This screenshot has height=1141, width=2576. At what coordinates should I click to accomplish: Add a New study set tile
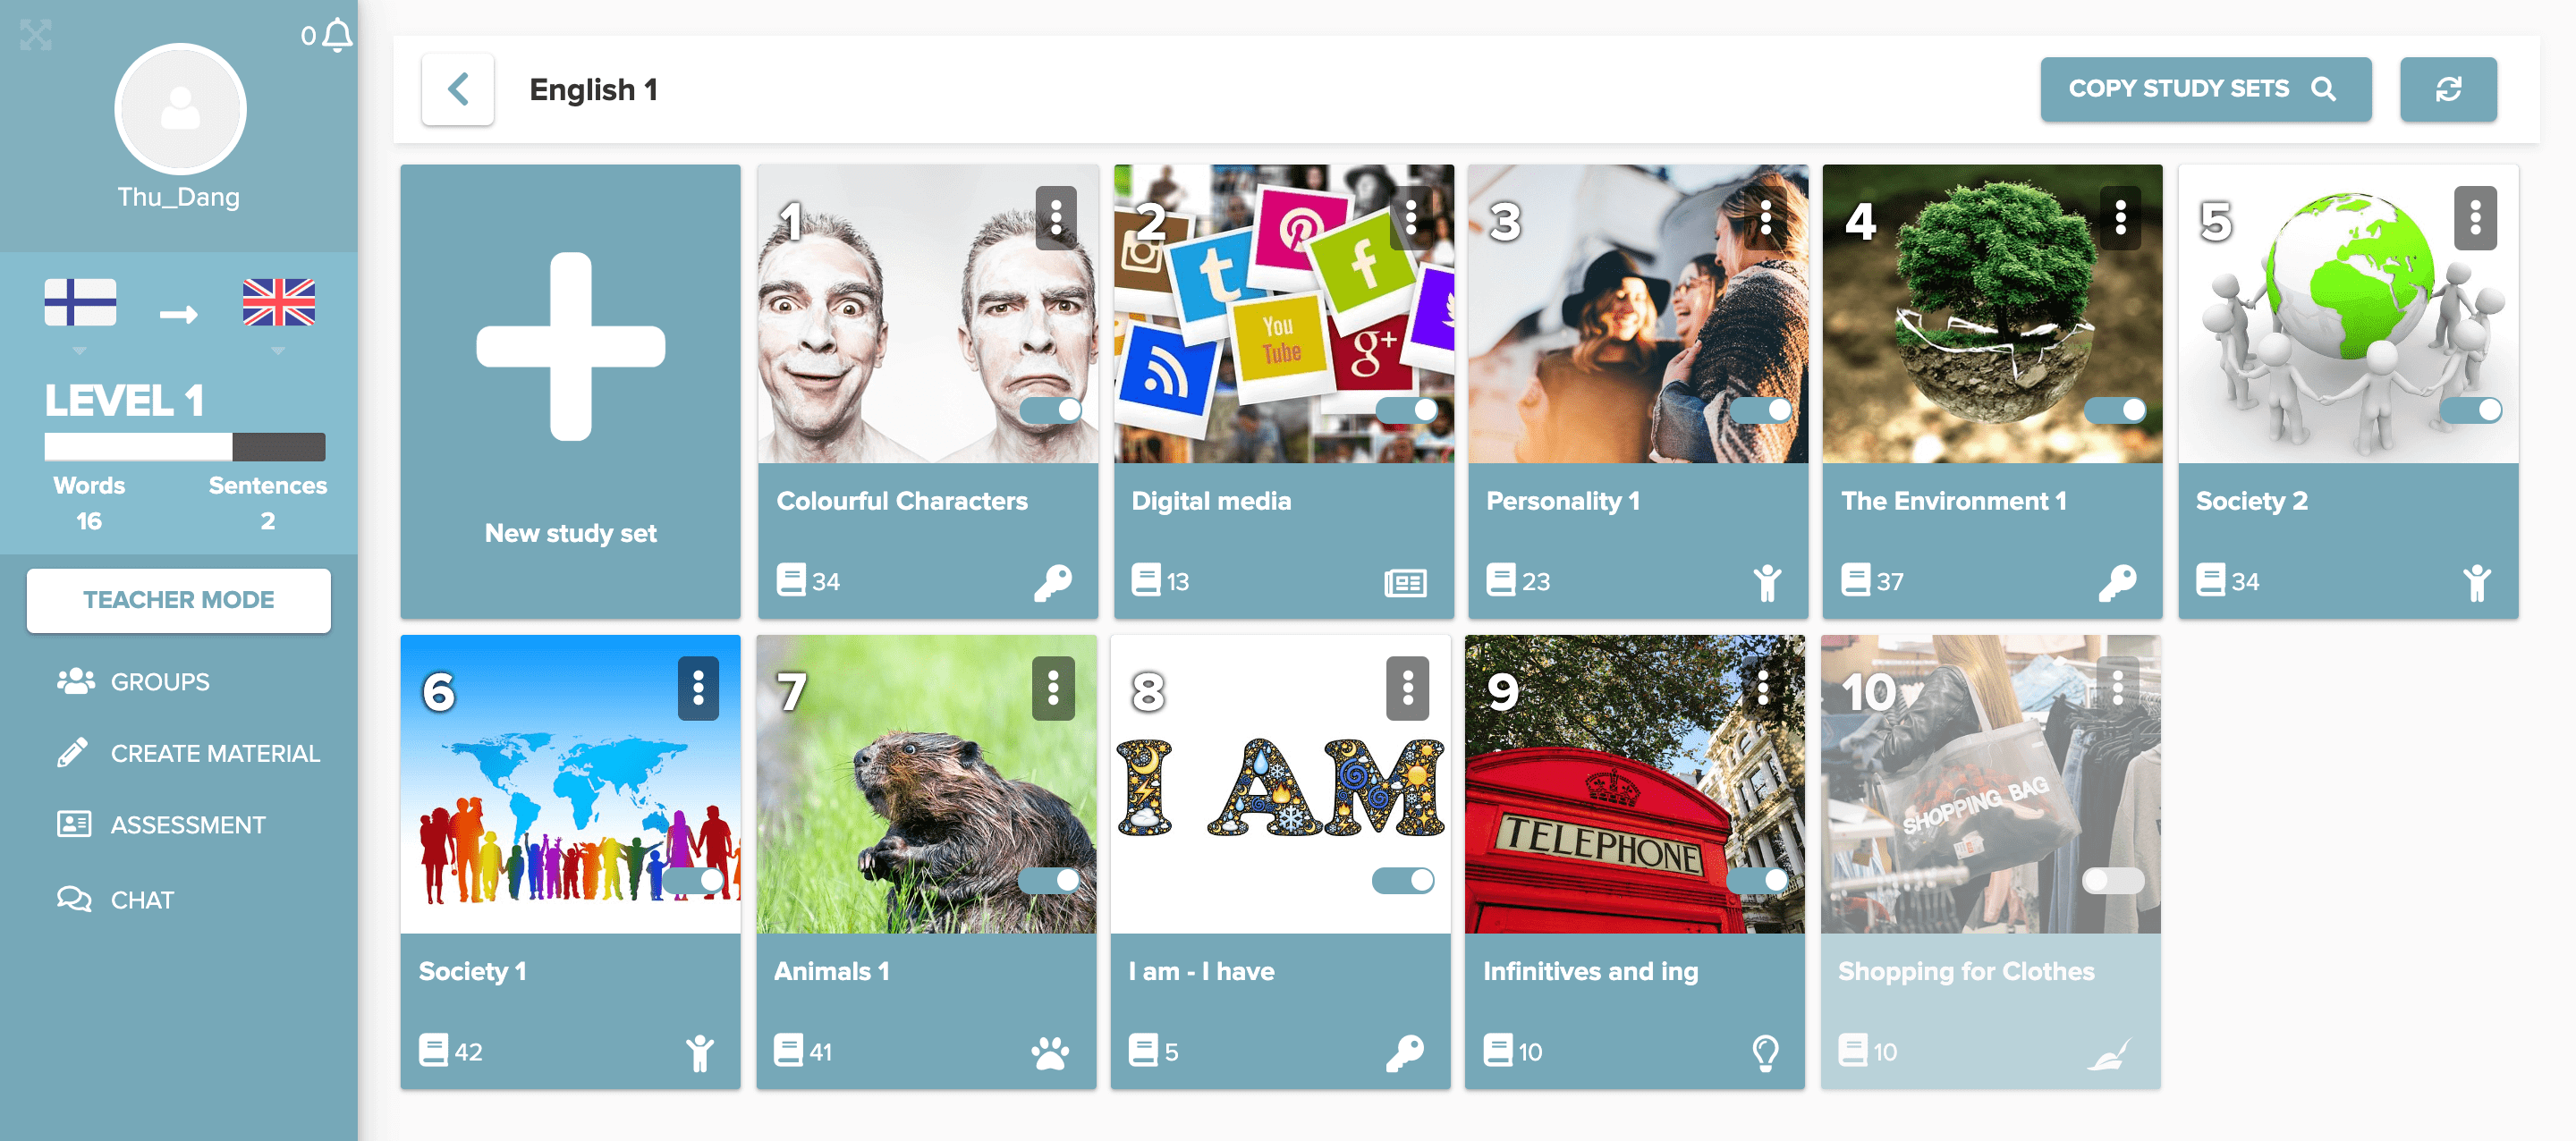coord(571,391)
